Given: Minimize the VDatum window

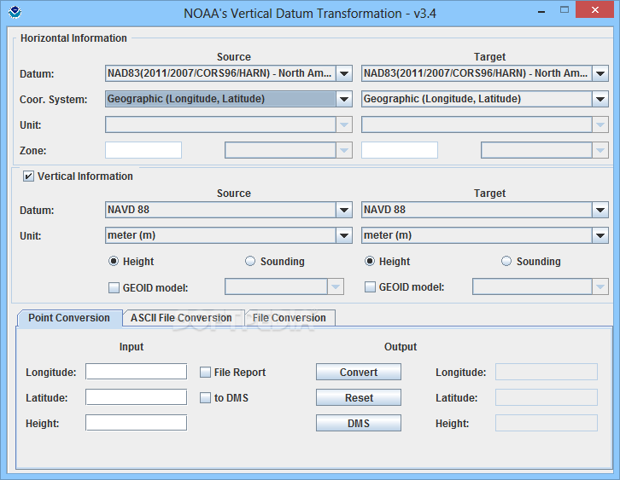Looking at the screenshot, I should tap(541, 11).
